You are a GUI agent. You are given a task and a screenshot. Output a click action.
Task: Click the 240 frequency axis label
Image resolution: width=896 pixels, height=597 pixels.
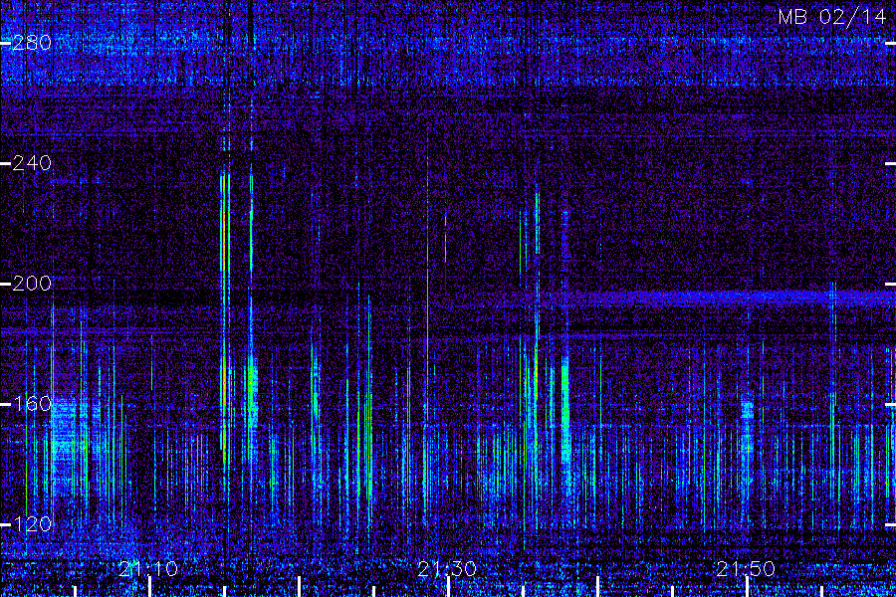click(32, 163)
